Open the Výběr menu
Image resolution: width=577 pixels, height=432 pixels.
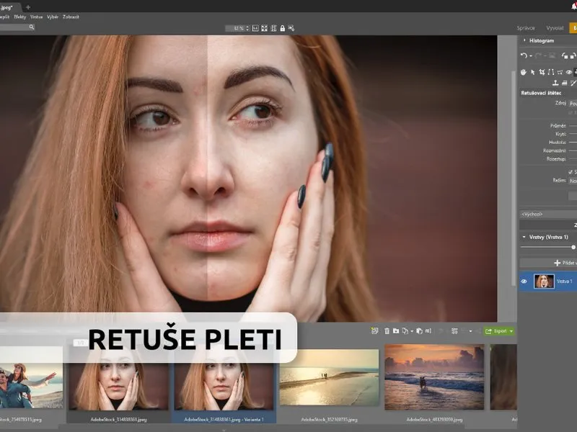coord(53,17)
